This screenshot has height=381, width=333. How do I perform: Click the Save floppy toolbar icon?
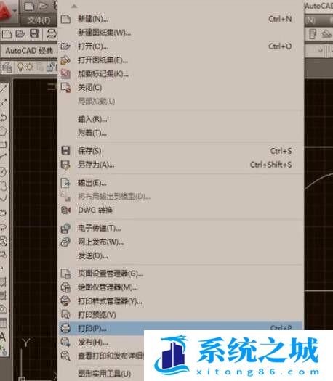[x=34, y=33]
